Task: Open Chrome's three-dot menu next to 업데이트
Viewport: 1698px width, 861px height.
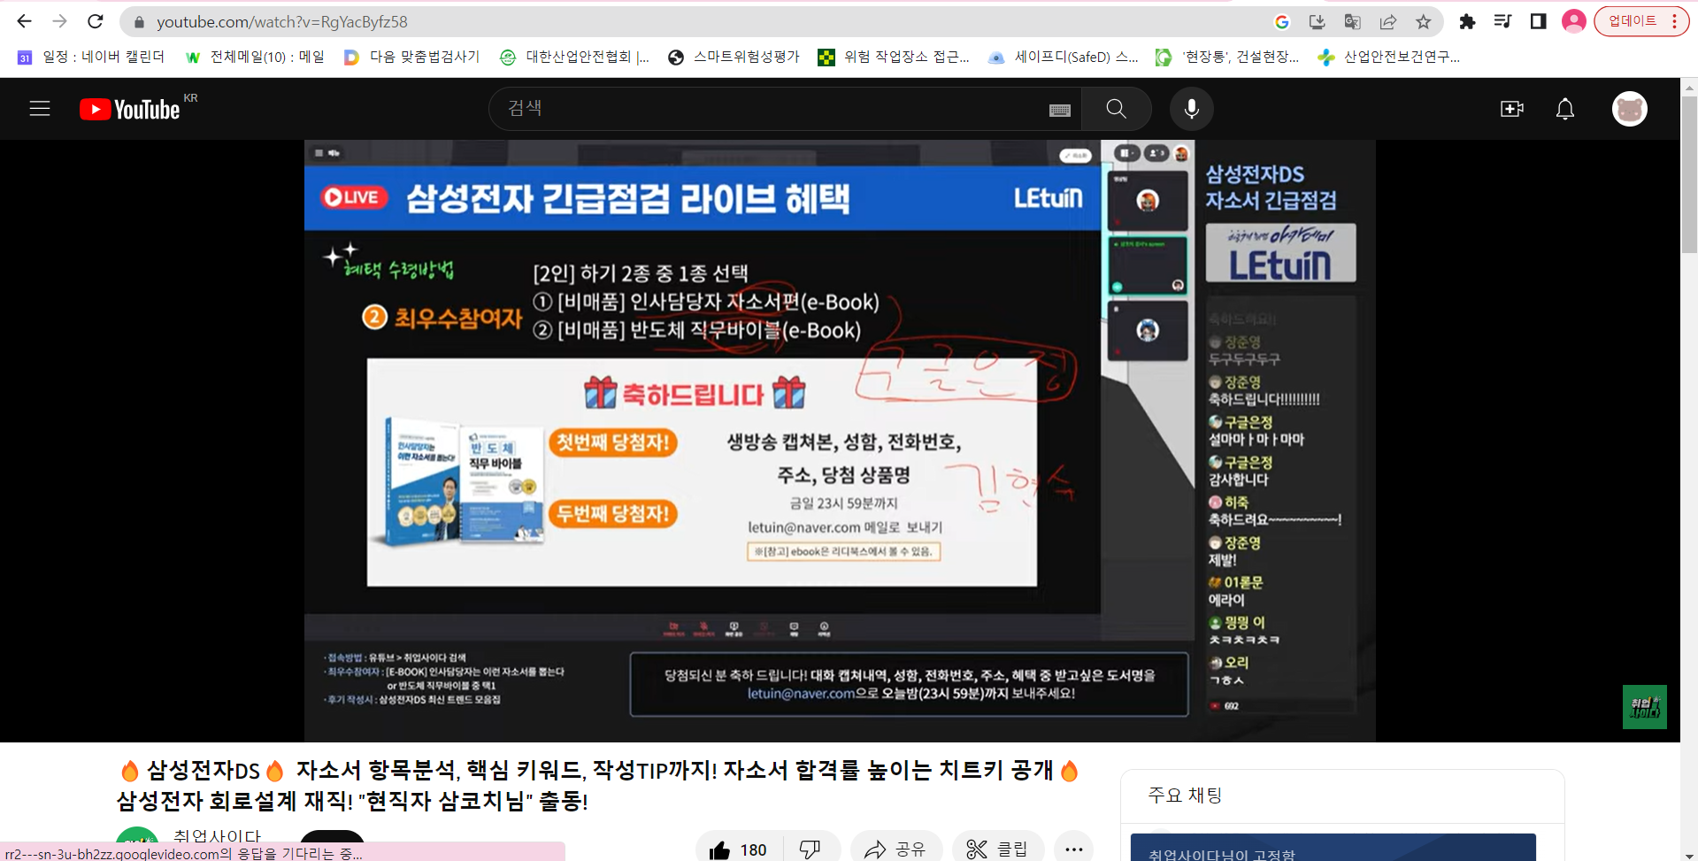Action: point(1675,21)
